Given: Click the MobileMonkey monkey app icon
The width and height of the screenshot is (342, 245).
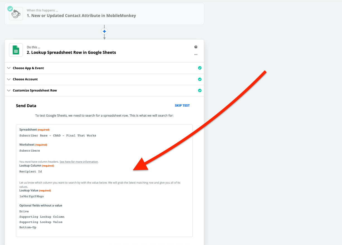Looking at the screenshot, I should pos(16,14).
